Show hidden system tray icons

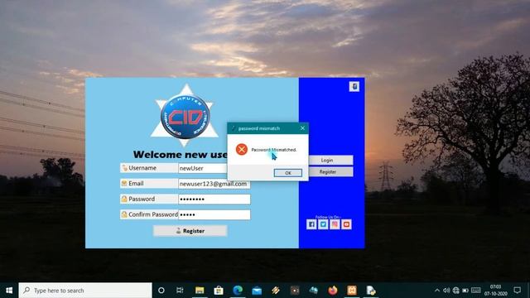click(x=437, y=291)
